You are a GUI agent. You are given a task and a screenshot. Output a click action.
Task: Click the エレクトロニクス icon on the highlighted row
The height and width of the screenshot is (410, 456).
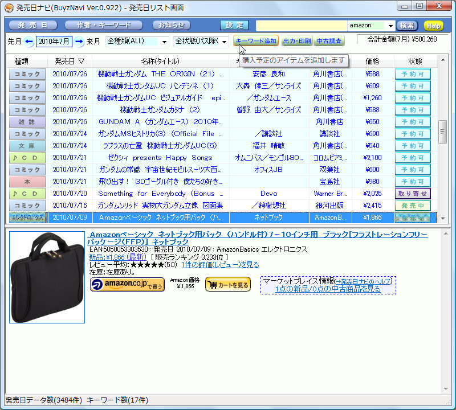26,218
